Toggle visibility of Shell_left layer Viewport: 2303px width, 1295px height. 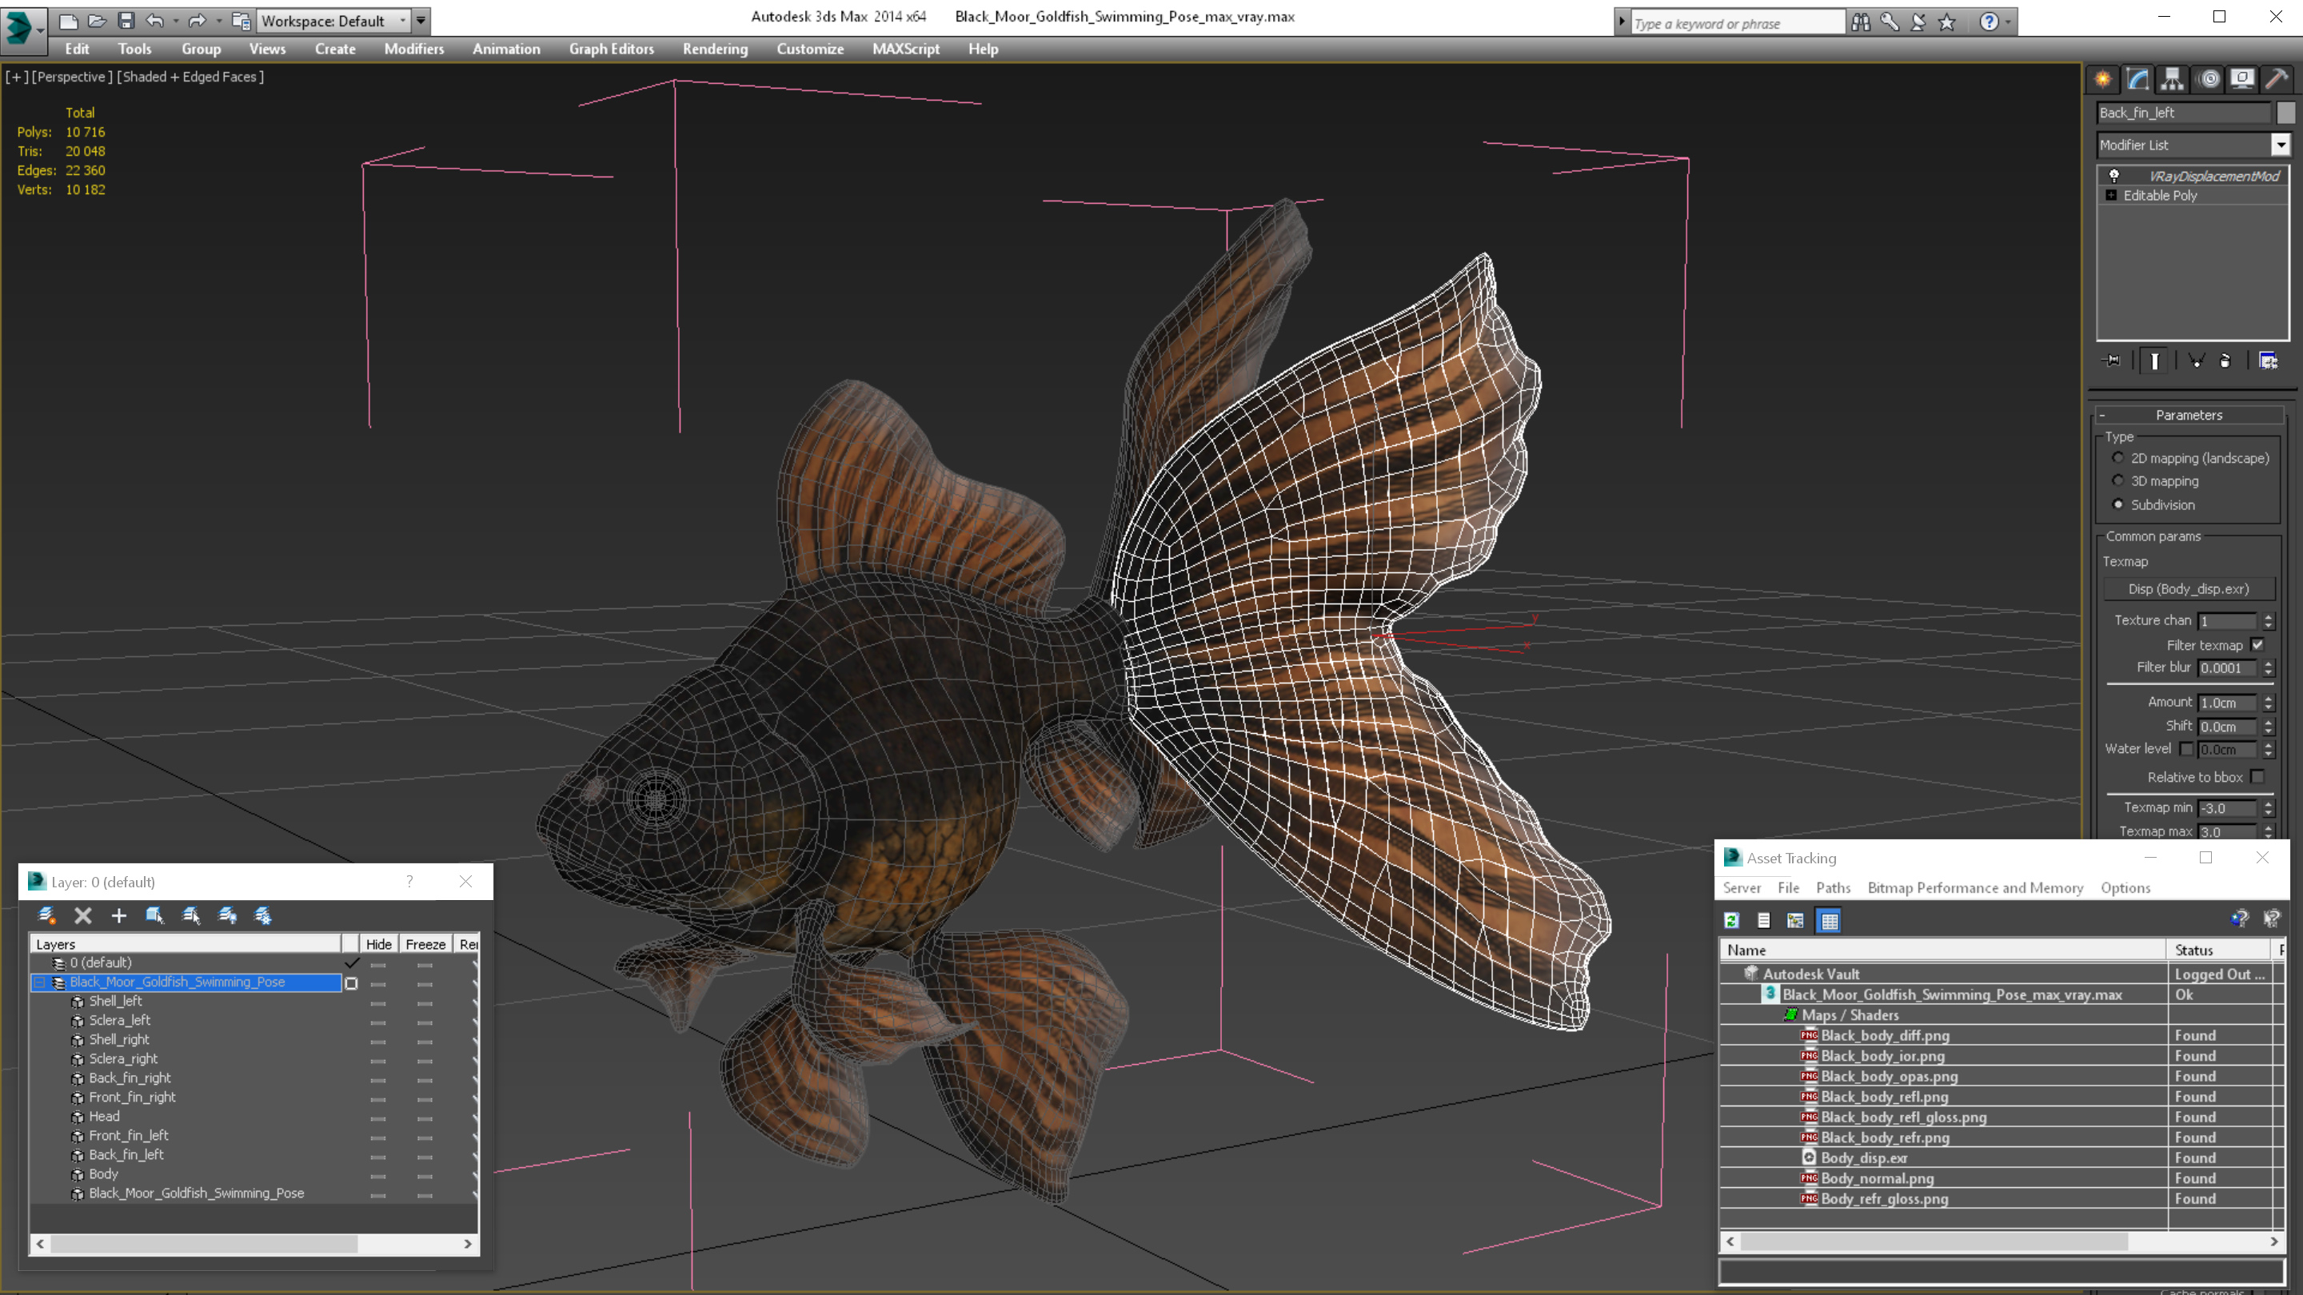point(377,1001)
